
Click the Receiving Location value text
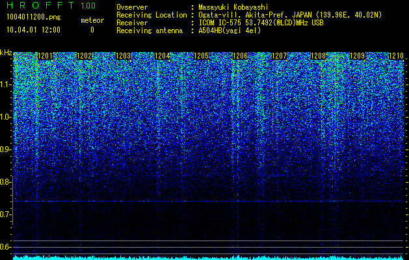point(290,15)
